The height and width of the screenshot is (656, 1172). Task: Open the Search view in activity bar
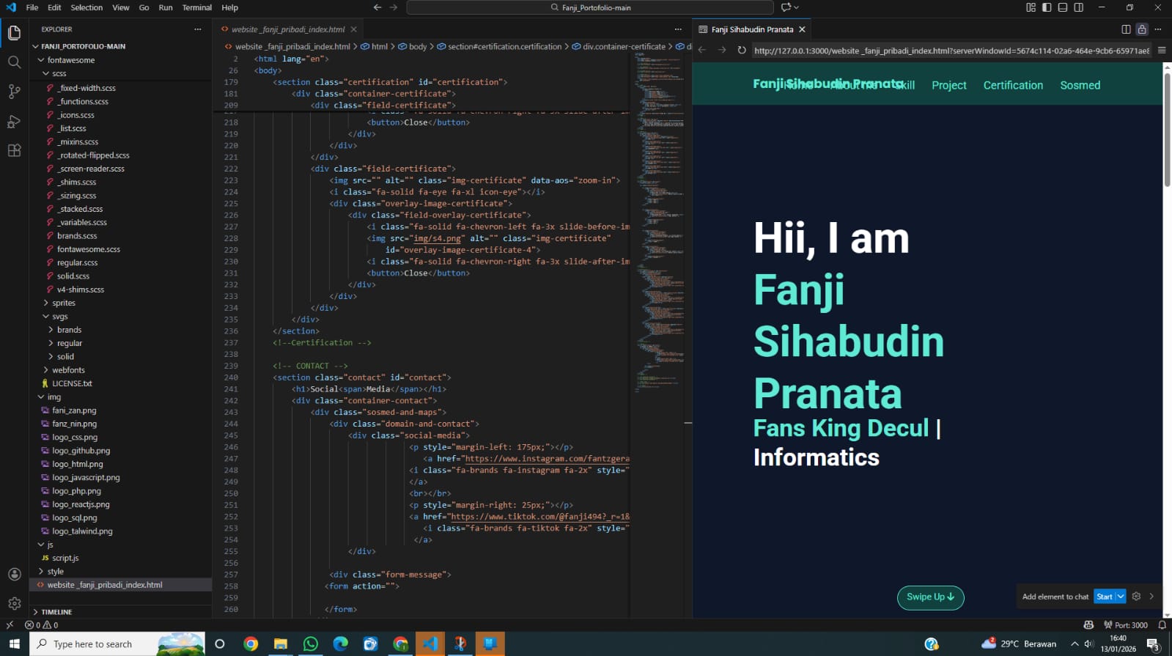click(x=14, y=62)
